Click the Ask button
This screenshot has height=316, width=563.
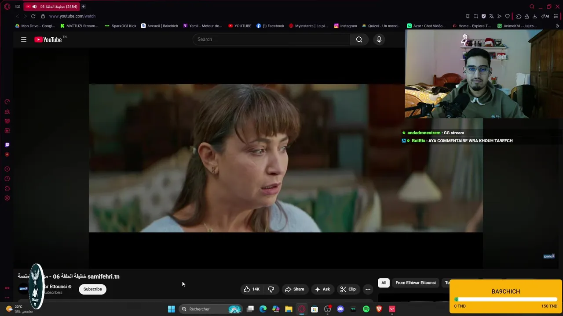coord(322,289)
